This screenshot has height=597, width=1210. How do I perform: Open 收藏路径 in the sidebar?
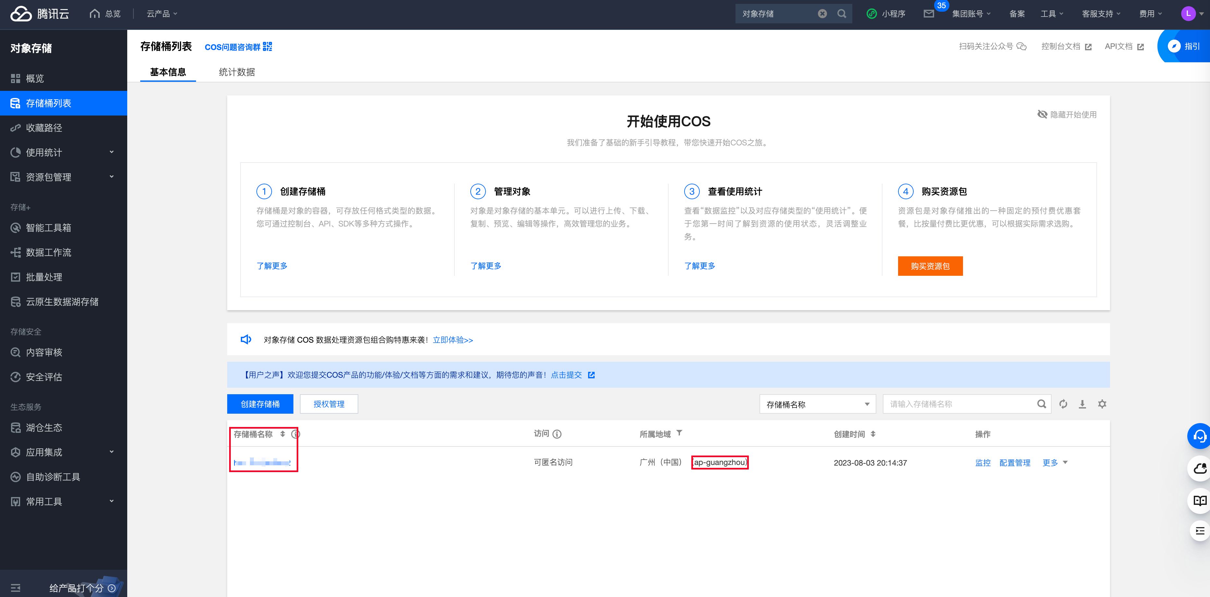[x=44, y=128]
